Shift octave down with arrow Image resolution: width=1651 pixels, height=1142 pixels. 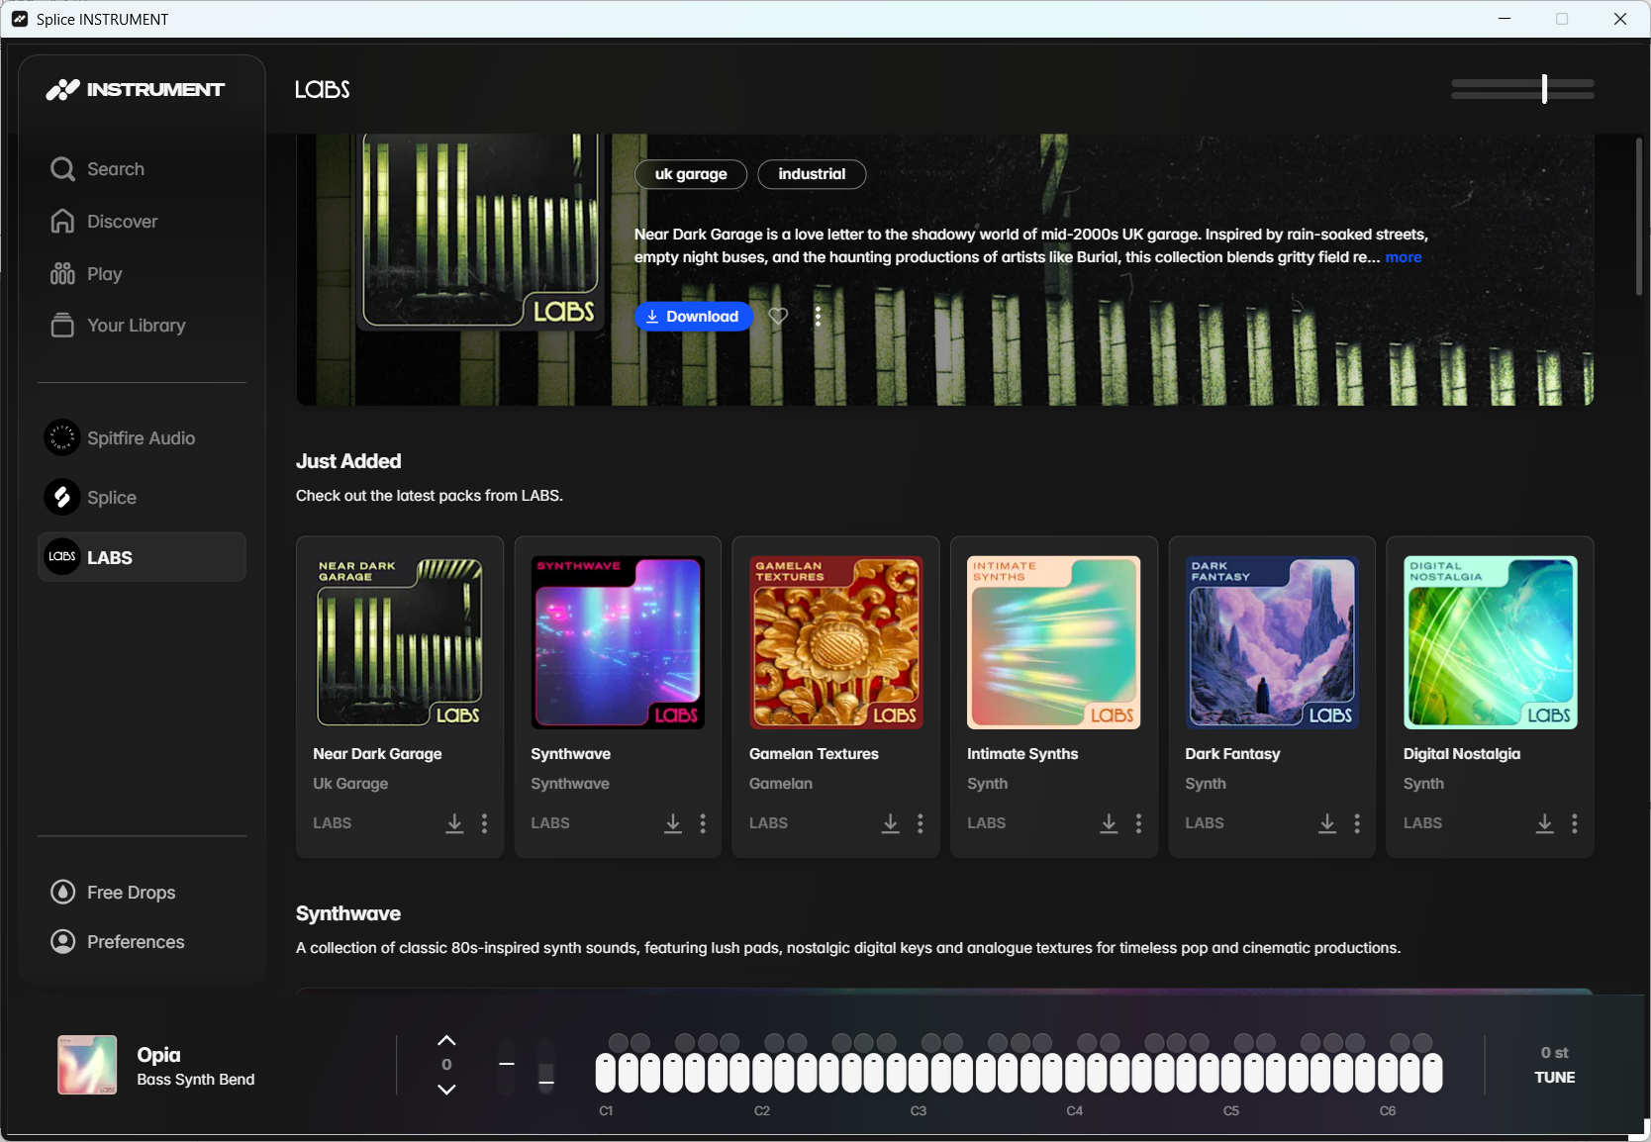point(446,1089)
